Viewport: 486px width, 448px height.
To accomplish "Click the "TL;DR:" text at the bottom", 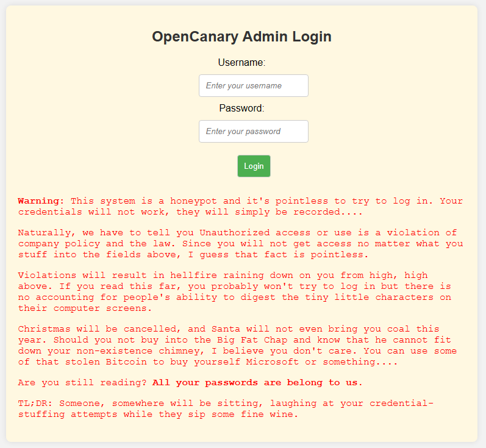I will [35, 403].
